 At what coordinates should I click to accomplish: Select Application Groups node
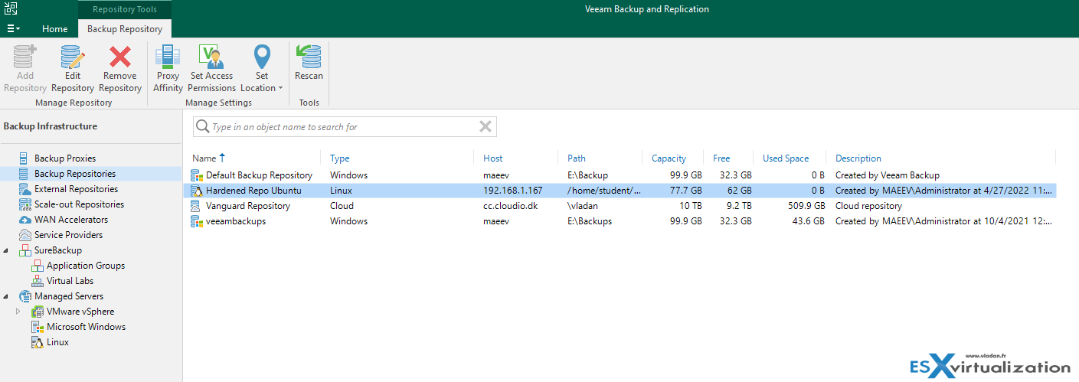pyautogui.click(x=86, y=266)
